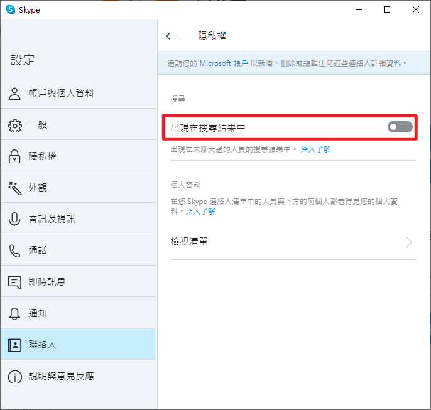Click the 搜尋 section heading
This screenshot has width=431, height=410.
(x=178, y=99)
